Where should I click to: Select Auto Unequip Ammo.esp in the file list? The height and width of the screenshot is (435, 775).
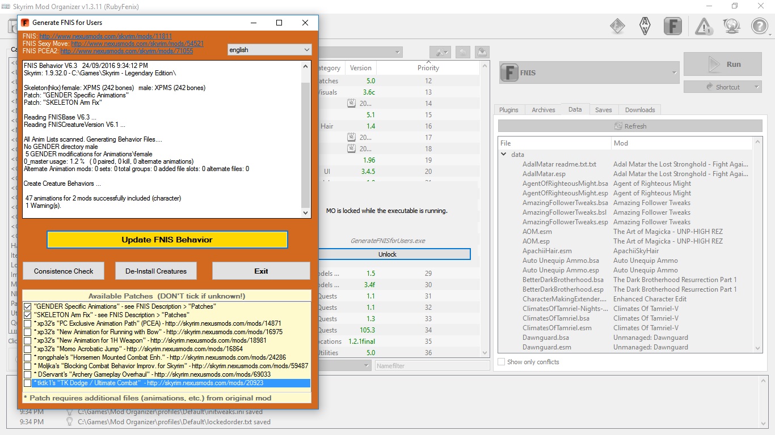561,270
